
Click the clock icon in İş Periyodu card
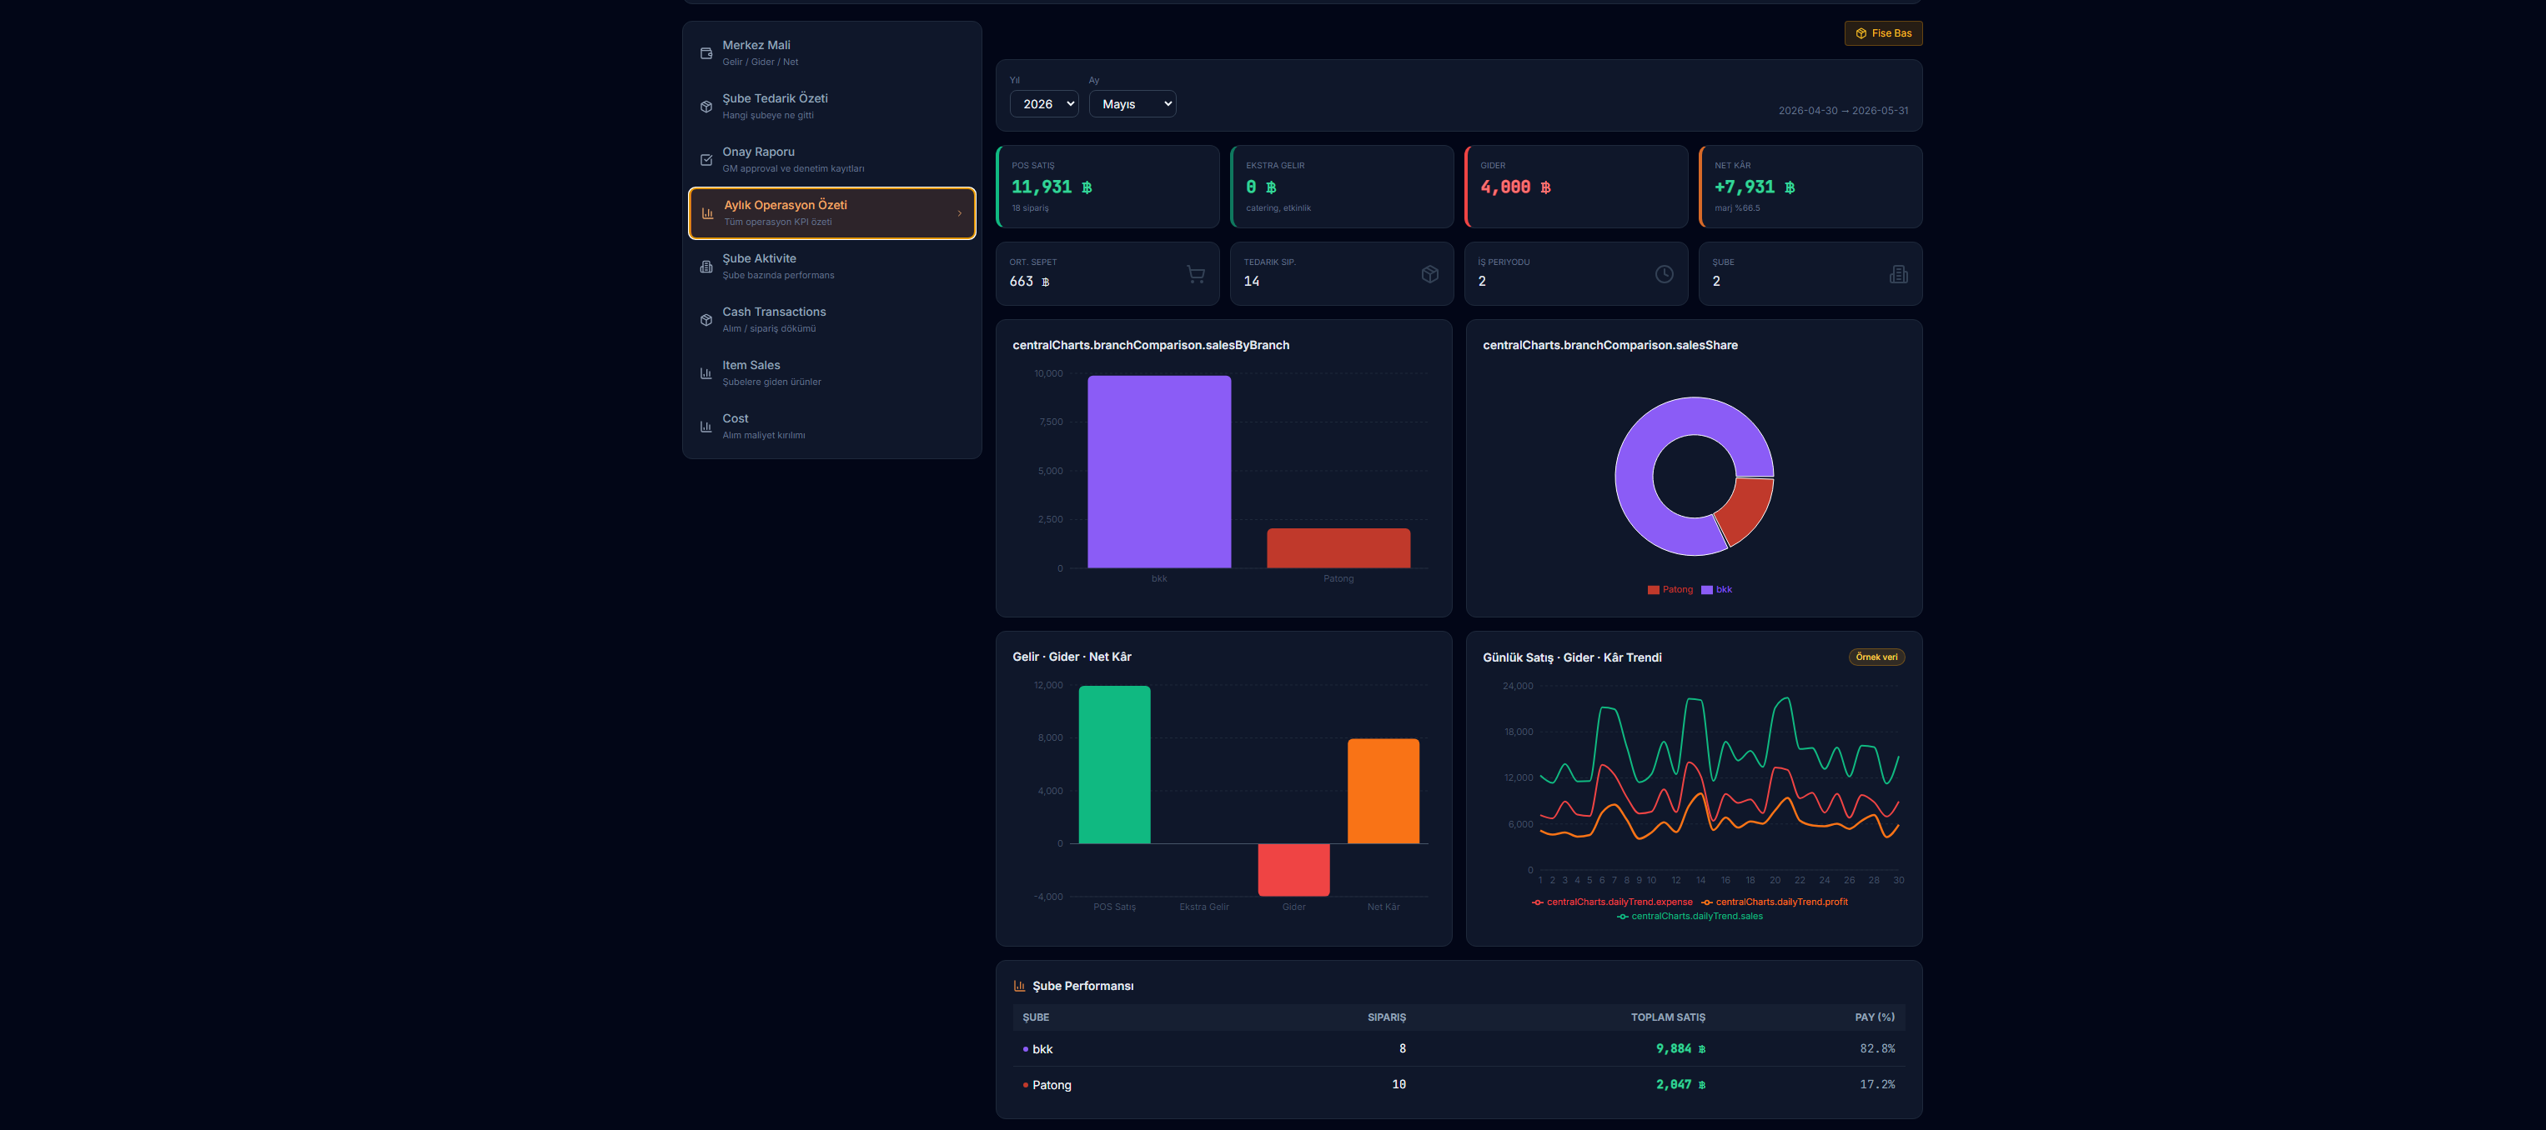[x=1665, y=273]
